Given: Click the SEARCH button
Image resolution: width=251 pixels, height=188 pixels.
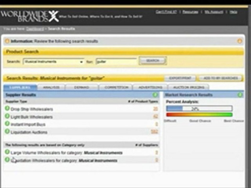Looking at the screenshot, I should point(152,61).
